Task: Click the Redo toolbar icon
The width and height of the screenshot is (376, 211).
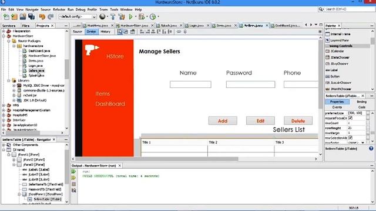Action: click(51, 17)
